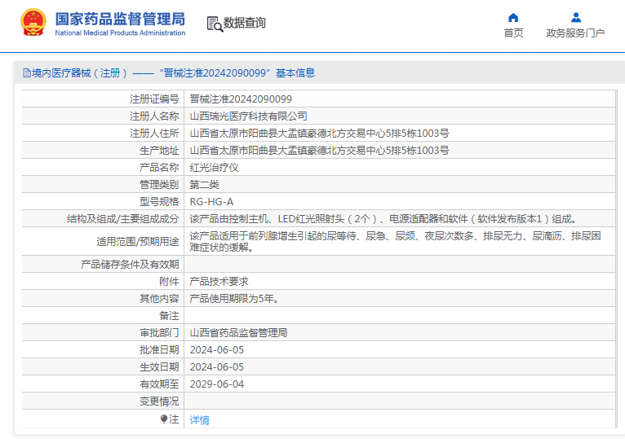Select 产品使用期限为5年 text
This screenshot has width=625, height=443.
234,299
